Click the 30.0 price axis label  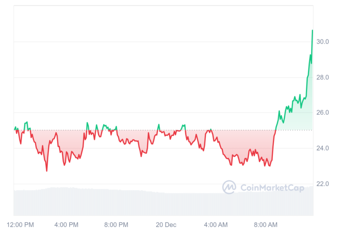pyautogui.click(x=323, y=42)
